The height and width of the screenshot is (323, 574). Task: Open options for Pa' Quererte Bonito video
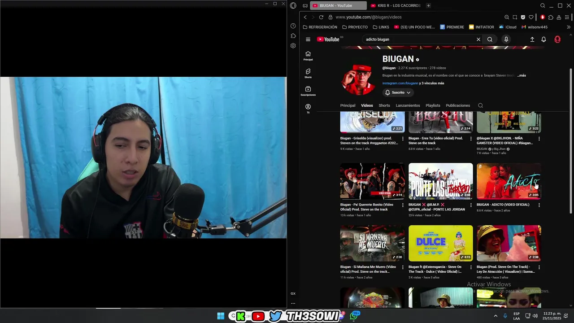point(403,205)
